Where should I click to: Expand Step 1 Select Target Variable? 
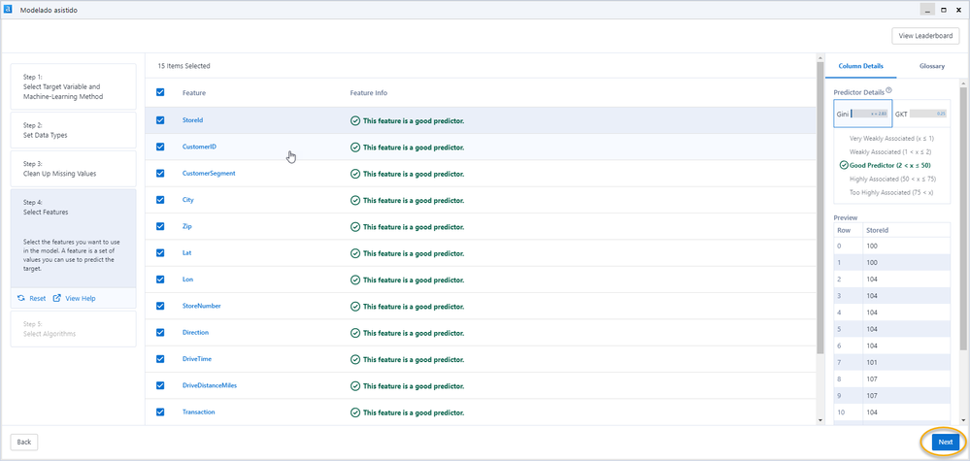point(74,86)
